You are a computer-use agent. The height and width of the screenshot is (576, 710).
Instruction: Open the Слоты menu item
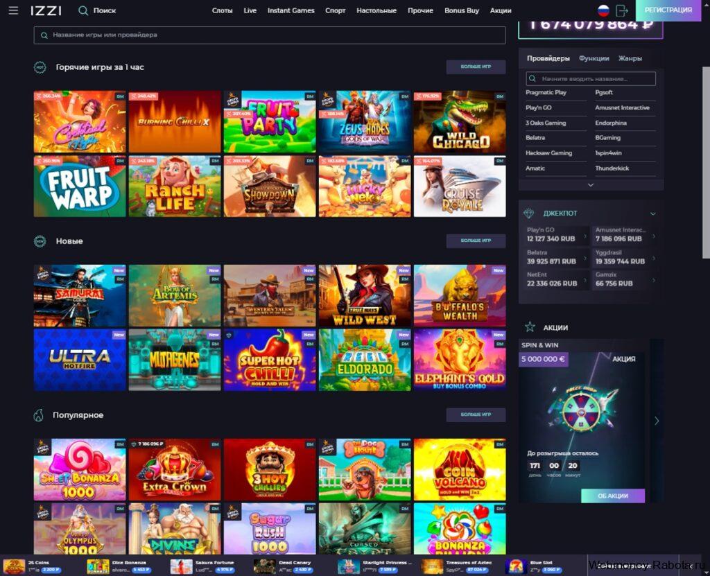(222, 10)
